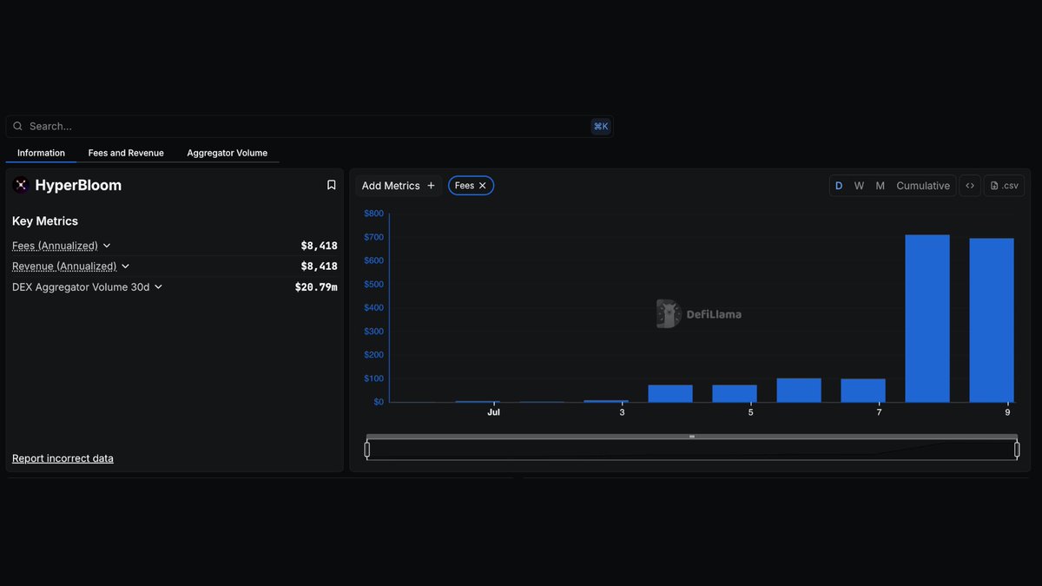Click the fees bar above label 5
Viewport: 1042px width, 586px height.
click(735, 393)
